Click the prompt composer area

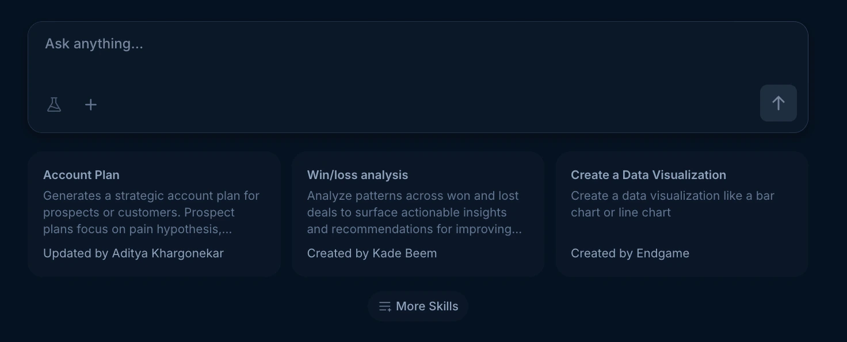tap(418, 63)
